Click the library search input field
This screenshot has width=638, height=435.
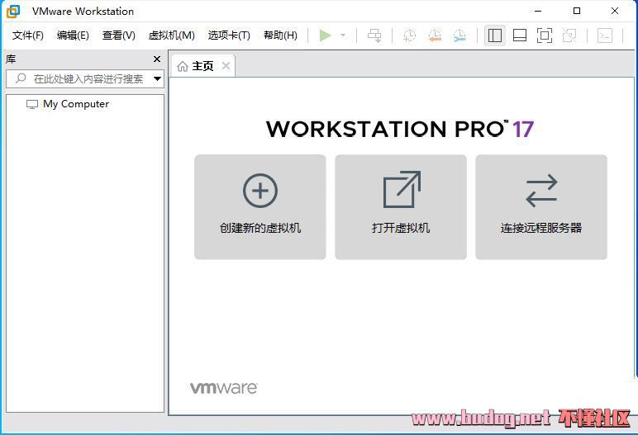(x=87, y=79)
